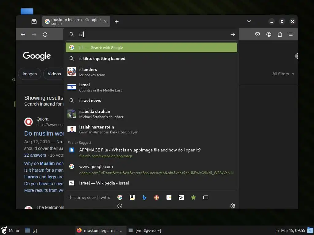Open the www.google.com history suggestion
Viewport: 314px width, 235px height.
pos(151,170)
